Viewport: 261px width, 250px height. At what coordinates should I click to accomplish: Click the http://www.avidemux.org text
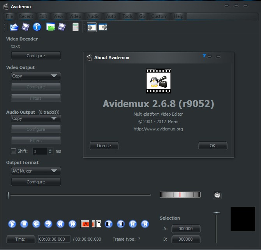(158, 129)
